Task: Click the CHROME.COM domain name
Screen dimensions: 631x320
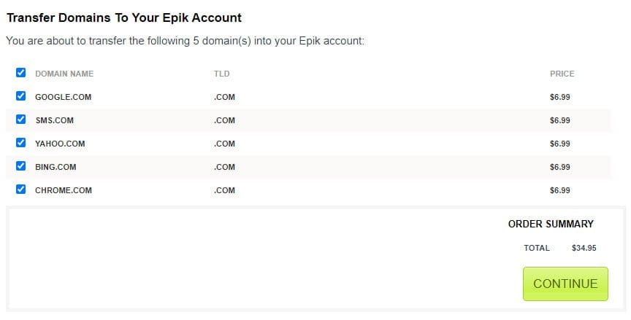Action: pyautogui.click(x=64, y=190)
